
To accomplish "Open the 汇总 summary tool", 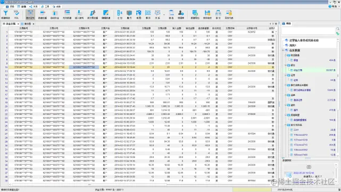I will point(120,14).
